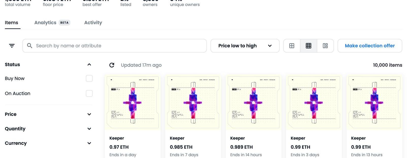Check the On Auction filter
This screenshot has height=158, width=411.
click(89, 93)
